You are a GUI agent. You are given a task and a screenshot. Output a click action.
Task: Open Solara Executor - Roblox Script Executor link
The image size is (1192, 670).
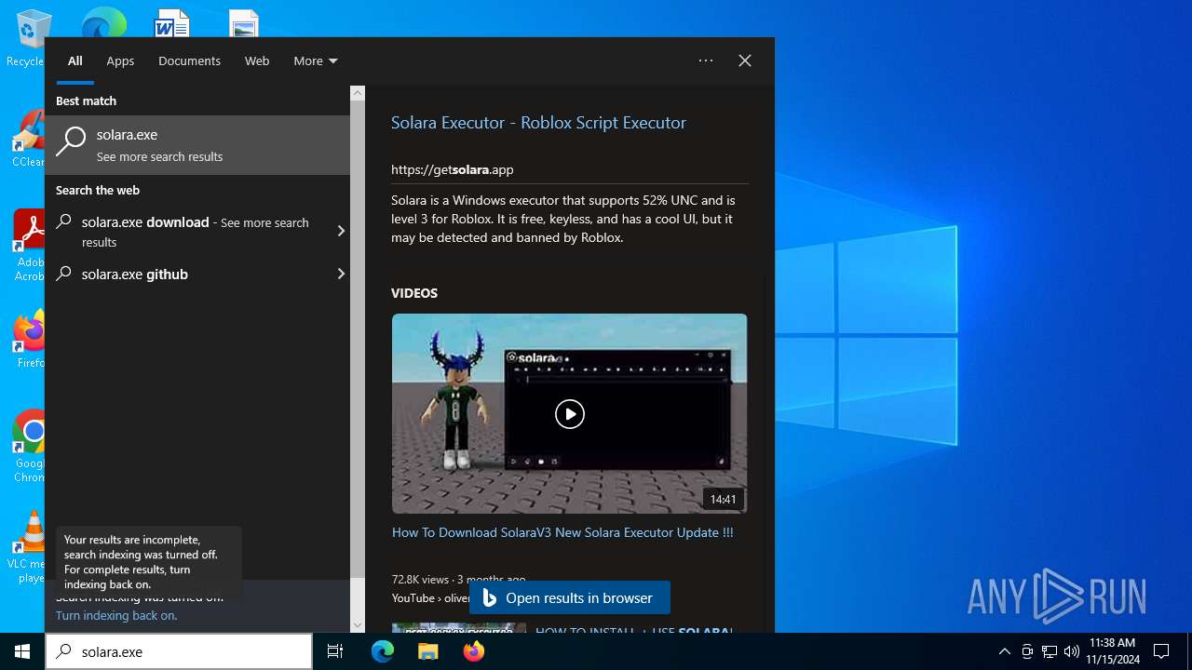click(x=538, y=122)
